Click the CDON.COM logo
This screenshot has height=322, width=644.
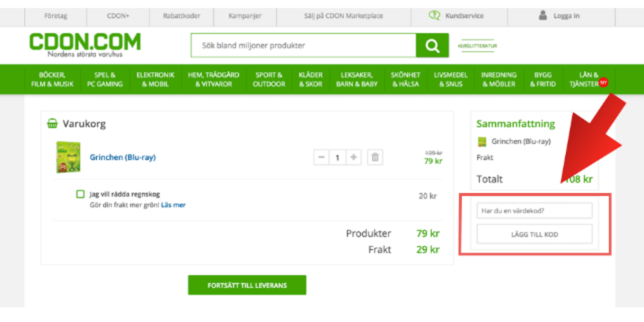(x=84, y=45)
